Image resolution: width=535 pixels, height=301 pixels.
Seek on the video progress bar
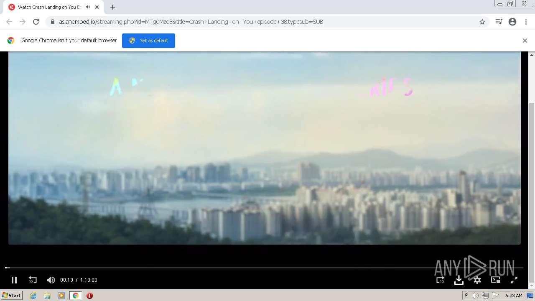click(264, 268)
